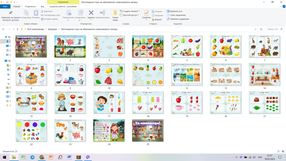Open the Журнал (History) command

pyautogui.click(x=157, y=19)
